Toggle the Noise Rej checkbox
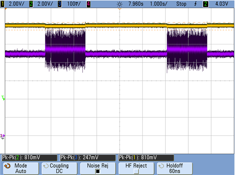The height and width of the screenshot is (175, 235). pyautogui.click(x=98, y=171)
